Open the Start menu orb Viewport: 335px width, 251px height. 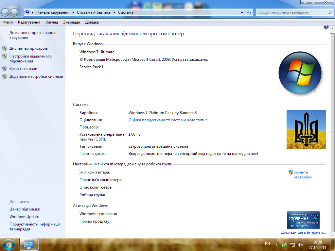pos(9,244)
